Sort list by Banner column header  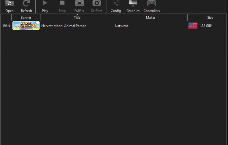click(x=26, y=18)
